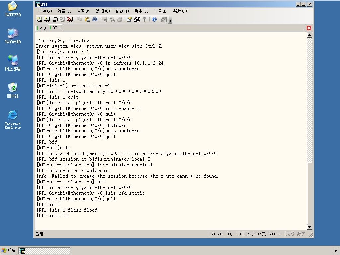340x255 pixels.
Task: Open the 传输(T) menu
Action: click(x=122, y=11)
